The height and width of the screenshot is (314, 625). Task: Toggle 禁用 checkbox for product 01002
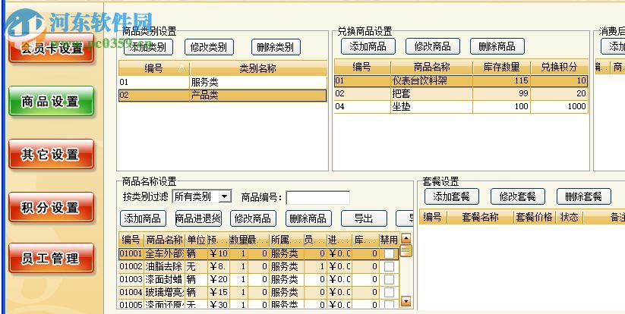[x=389, y=266]
